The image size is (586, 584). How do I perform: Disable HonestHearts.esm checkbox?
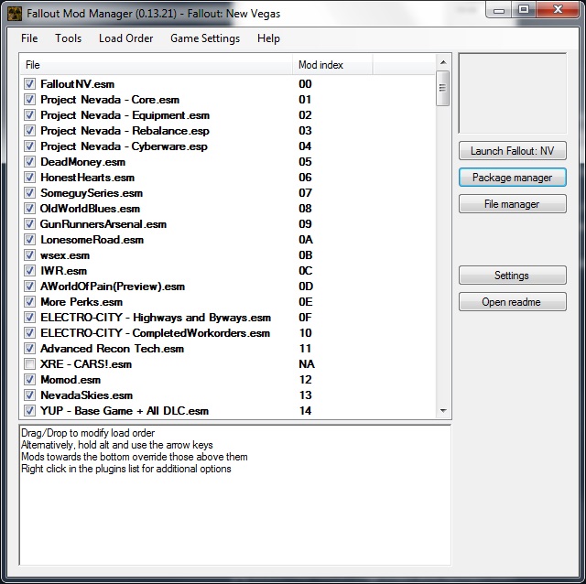29,177
